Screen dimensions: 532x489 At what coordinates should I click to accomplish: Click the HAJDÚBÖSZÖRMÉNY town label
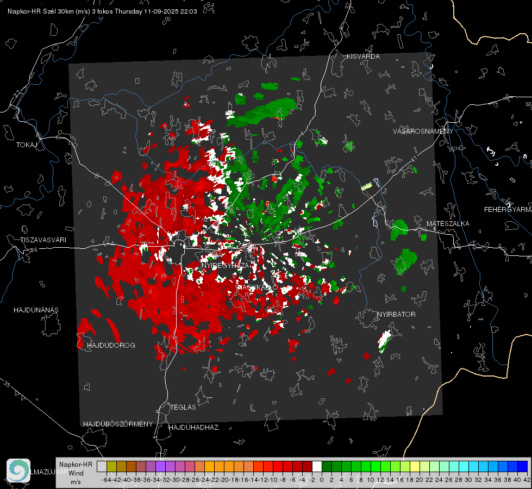click(x=118, y=424)
